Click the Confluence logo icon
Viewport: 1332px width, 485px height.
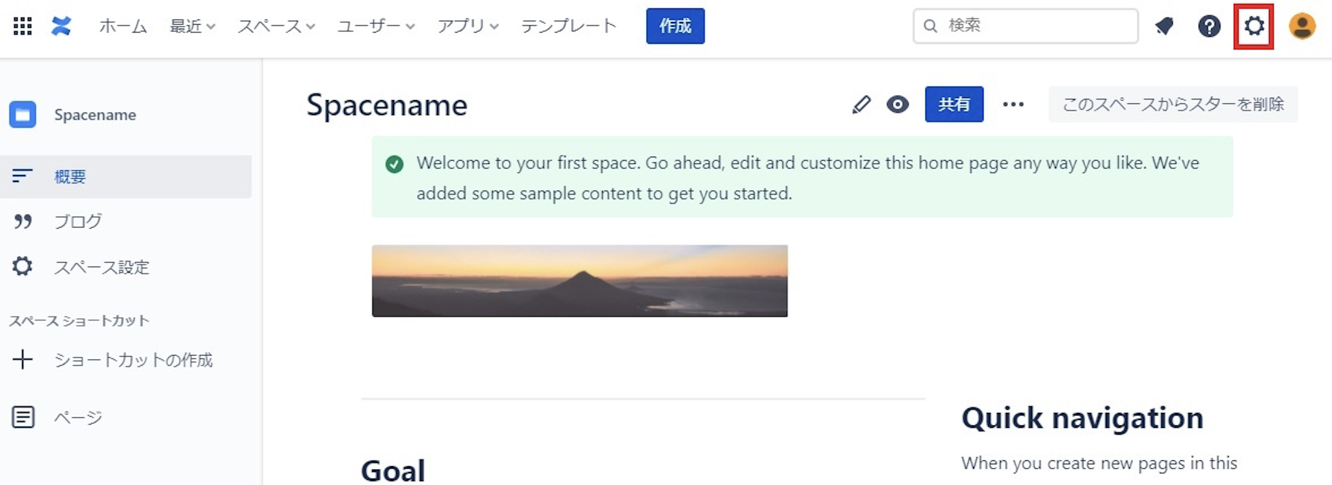pyautogui.click(x=60, y=26)
